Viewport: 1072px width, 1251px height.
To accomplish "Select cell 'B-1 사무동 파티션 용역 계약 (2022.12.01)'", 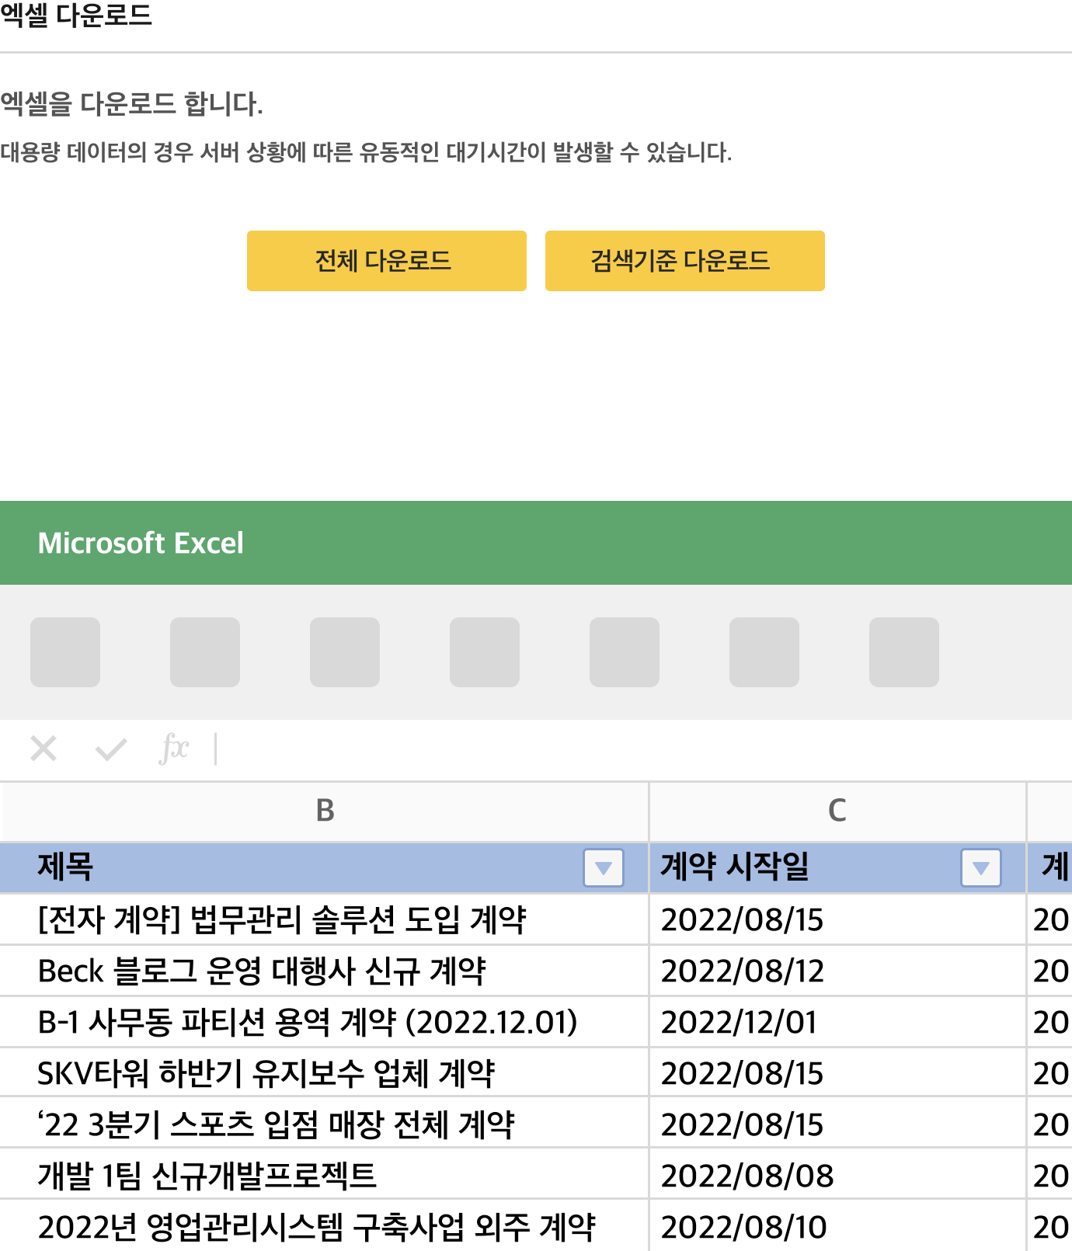I will point(324,1022).
